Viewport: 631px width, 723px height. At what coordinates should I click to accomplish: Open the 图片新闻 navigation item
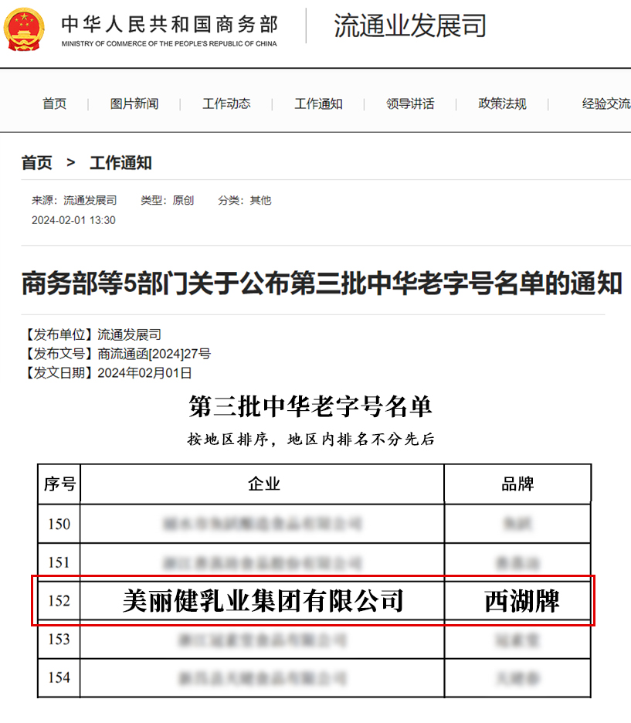(134, 104)
